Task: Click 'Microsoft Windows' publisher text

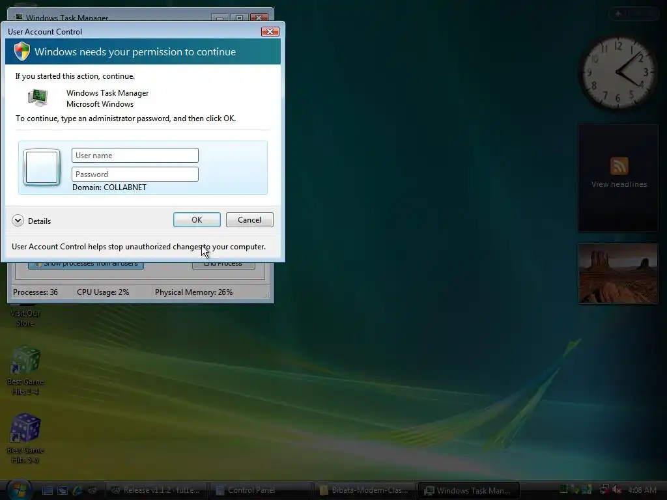Action: coord(100,104)
